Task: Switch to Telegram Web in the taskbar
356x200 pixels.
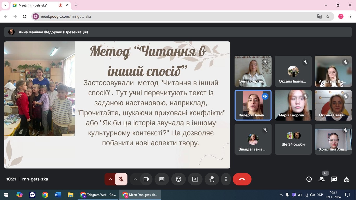Action: (98, 195)
